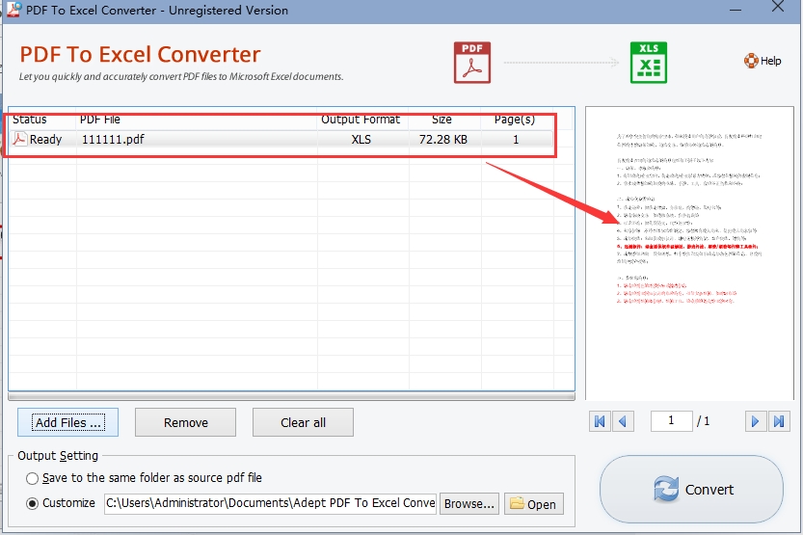Click the green XLS spreadsheet icon
The image size is (803, 535).
tap(649, 63)
